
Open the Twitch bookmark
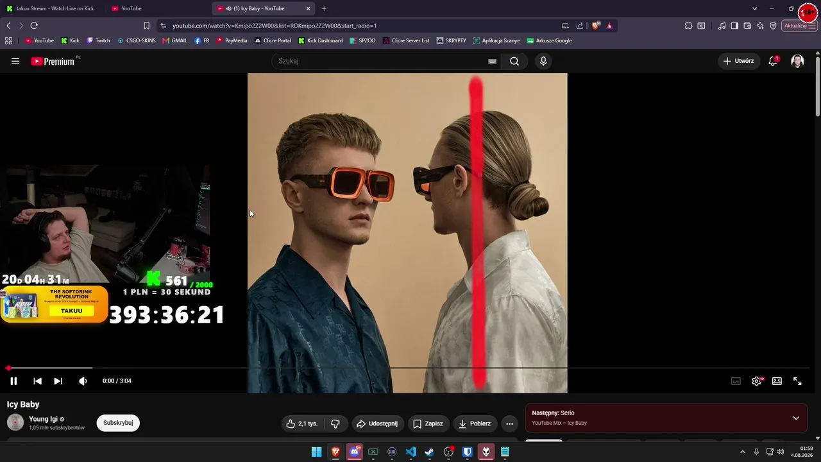click(x=99, y=40)
